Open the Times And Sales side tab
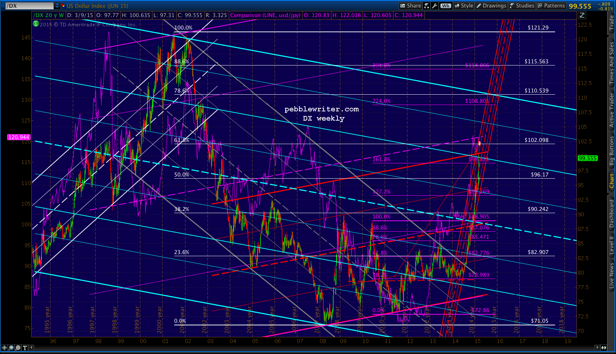 click(611, 63)
